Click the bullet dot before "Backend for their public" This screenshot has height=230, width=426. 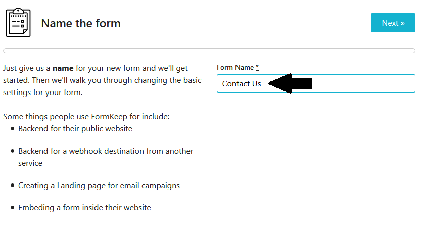point(12,129)
